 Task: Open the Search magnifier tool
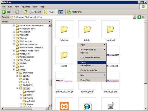click(x=36, y=12)
